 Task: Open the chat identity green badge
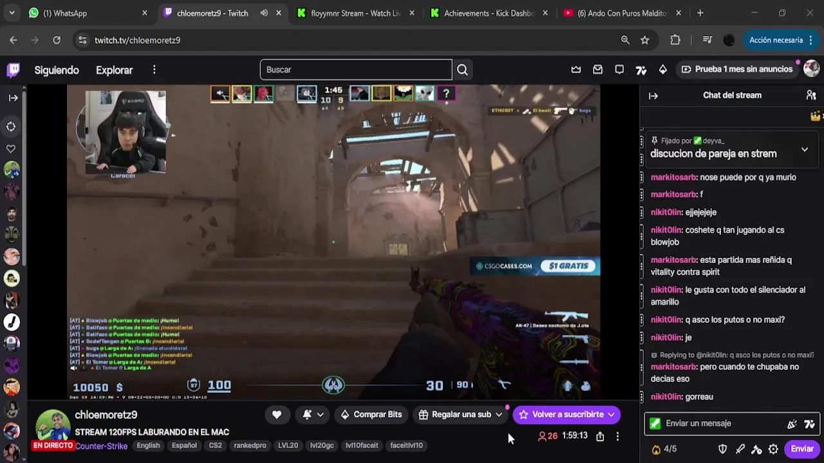pos(655,424)
